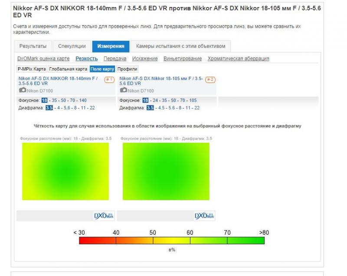
Task: Click the camera icon beside the first Nikon D7100
Action: tap(23, 90)
